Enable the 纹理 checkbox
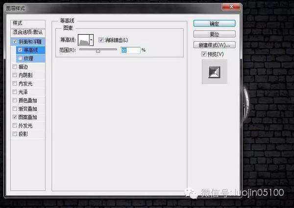This screenshot has width=294, height=208. tap(20, 58)
